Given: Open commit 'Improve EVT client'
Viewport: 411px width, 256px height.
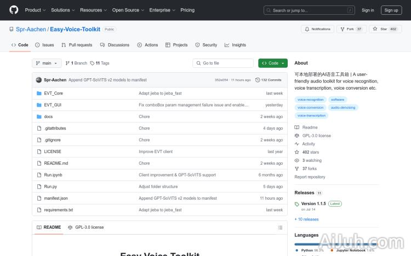Looking at the screenshot, I should 156,152.
